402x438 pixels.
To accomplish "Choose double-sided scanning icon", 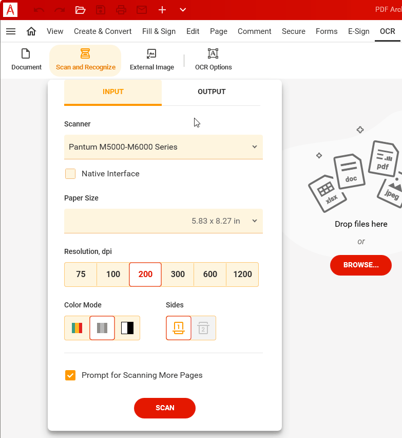I will click(203, 328).
